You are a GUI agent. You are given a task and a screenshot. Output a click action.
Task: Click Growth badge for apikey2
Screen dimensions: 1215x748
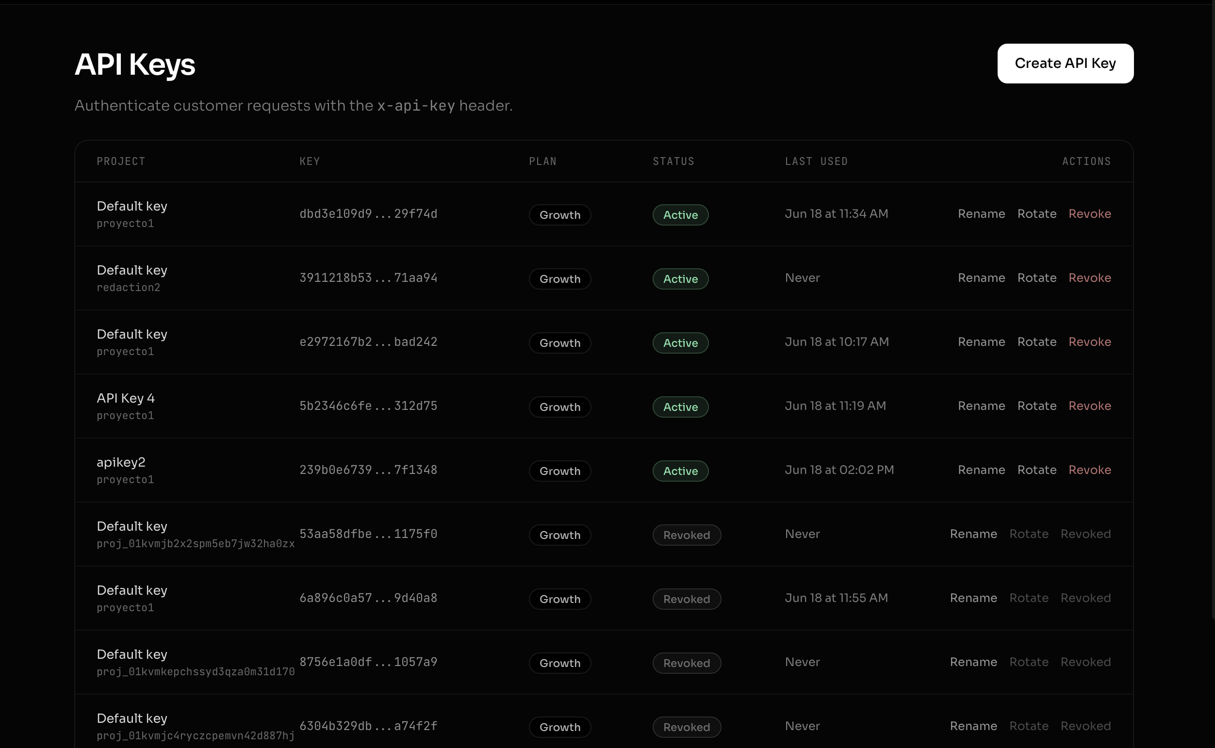click(x=559, y=471)
